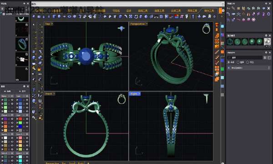This screenshot has height=164, width=273.
Task: Click the cone icon in top toolbar
Action: click(44, 16)
